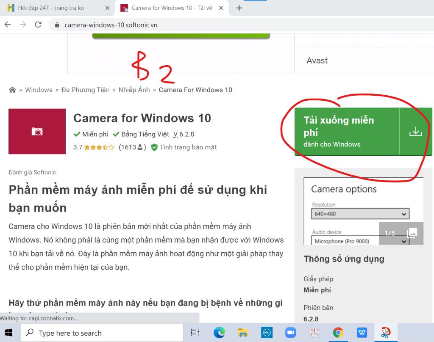Click the Thông số ứng dụng heading

pyautogui.click(x=344, y=259)
